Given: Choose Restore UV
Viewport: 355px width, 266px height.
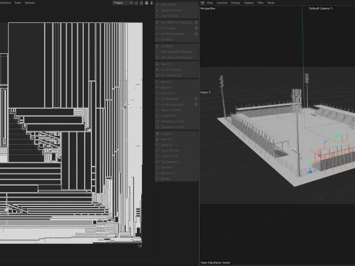Looking at the screenshot, I should pos(177,173).
